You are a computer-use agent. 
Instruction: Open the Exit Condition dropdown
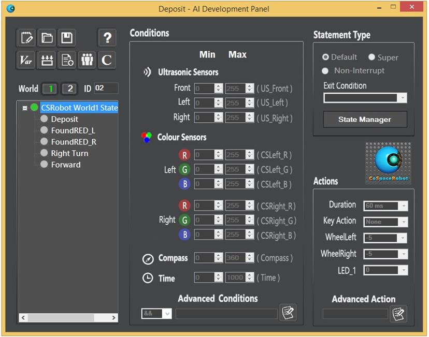click(402, 98)
